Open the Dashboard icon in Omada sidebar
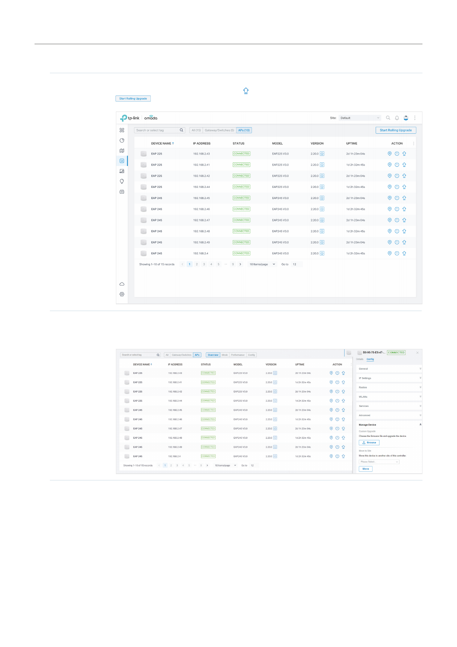This screenshot has width=457, height=647. point(122,130)
